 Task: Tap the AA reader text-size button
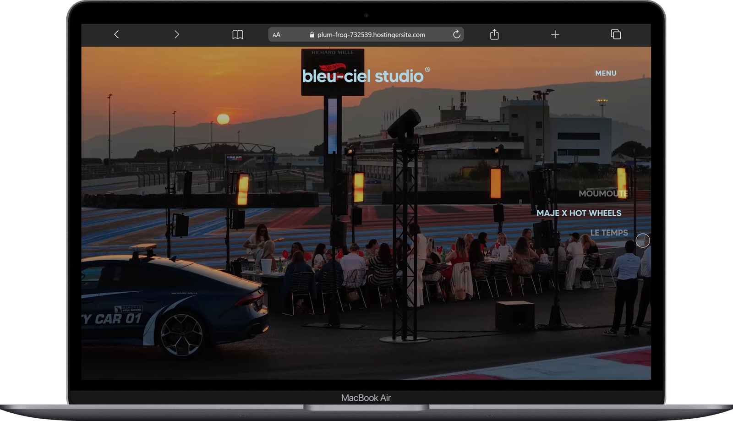point(276,35)
